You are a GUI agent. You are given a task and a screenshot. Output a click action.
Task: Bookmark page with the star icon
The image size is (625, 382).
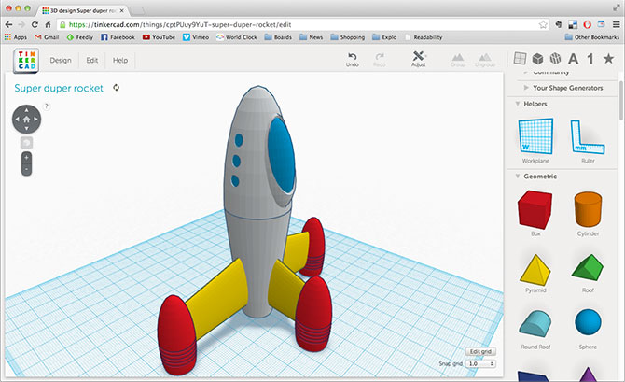(543, 24)
